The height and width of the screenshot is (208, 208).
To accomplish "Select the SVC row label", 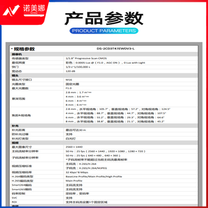I will (14, 198).
